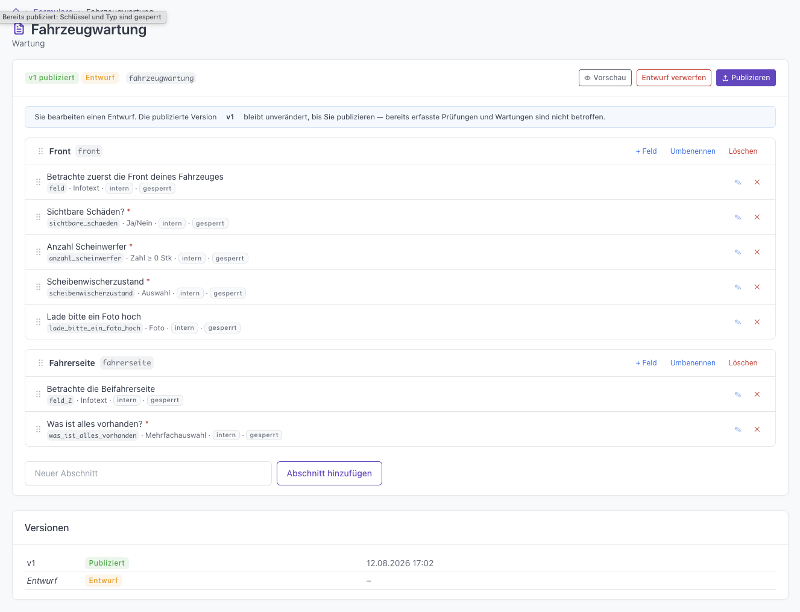Delete the 'Betrachte zuerst die Front' field
This screenshot has width=800, height=612.
(757, 182)
